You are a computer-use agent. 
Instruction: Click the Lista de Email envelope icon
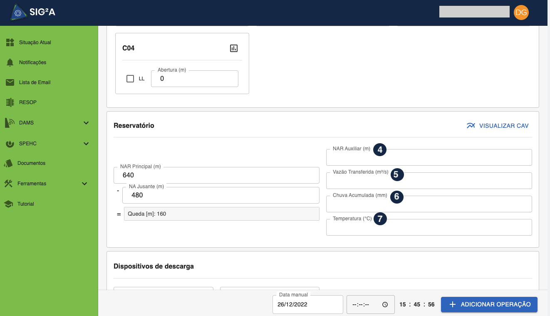point(10,82)
